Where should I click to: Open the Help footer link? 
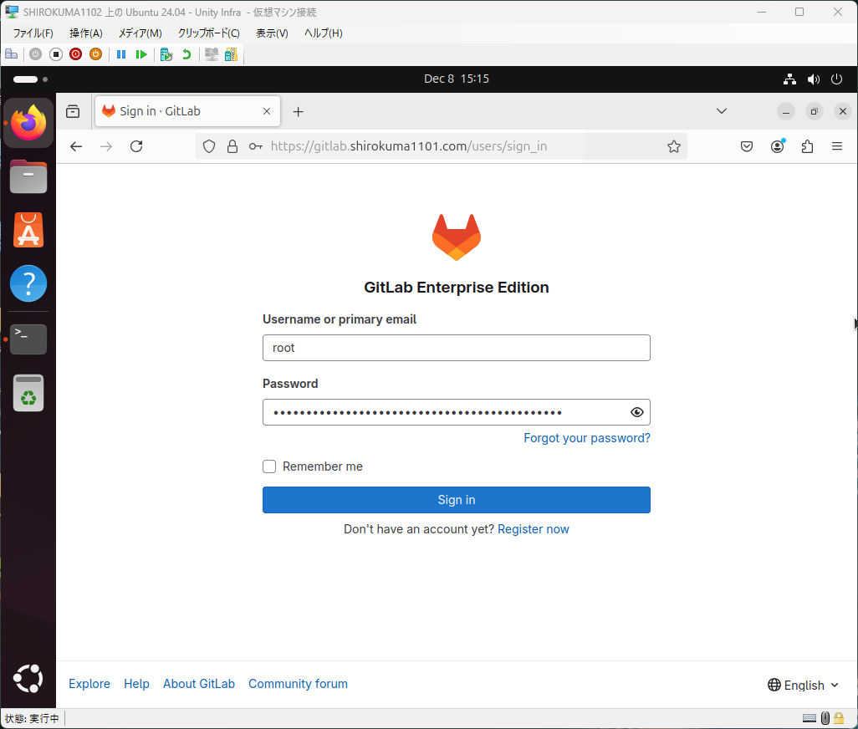[136, 684]
